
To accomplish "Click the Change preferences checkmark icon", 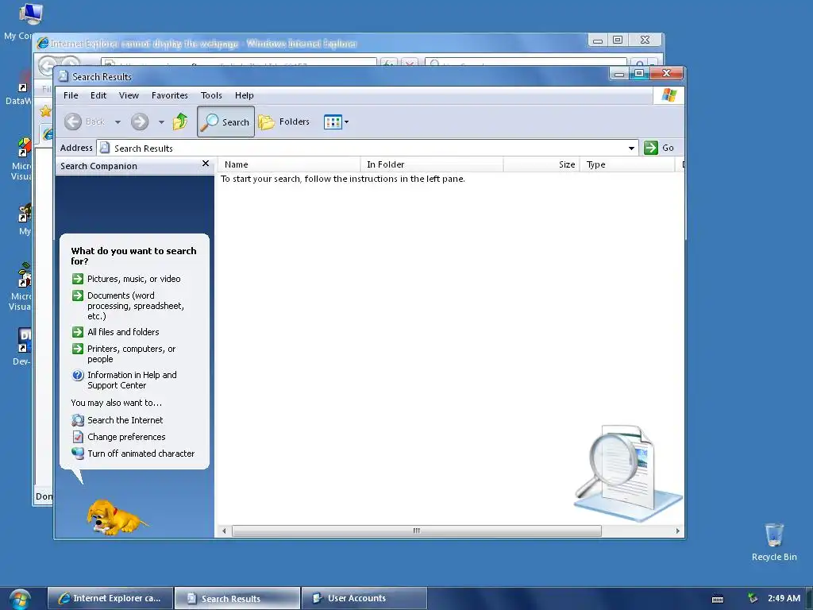I will pos(78,437).
